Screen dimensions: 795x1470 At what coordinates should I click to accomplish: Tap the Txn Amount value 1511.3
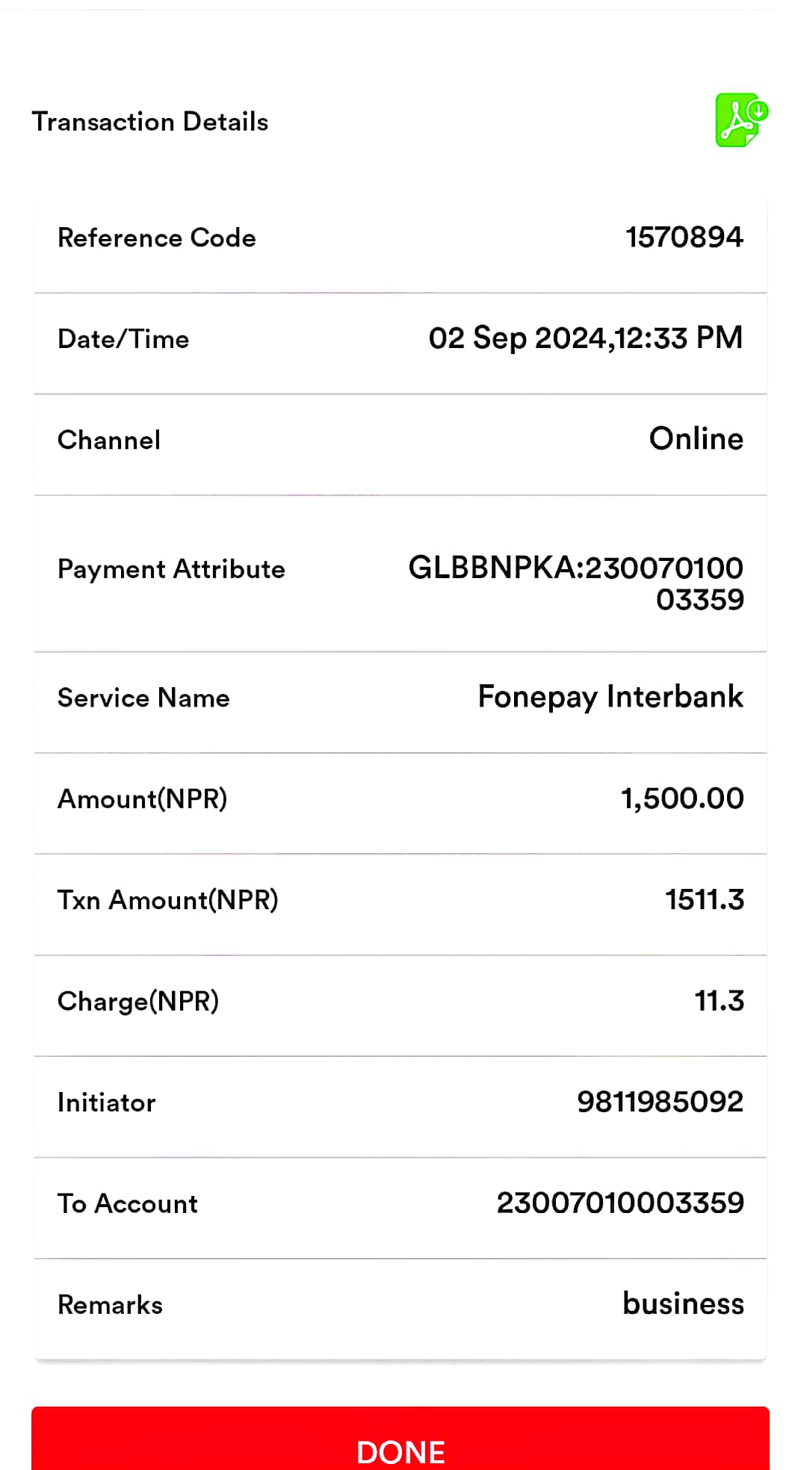[x=705, y=899]
